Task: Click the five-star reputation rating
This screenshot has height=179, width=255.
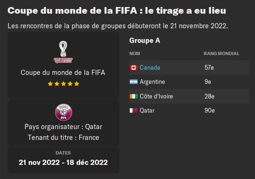Action: click(x=64, y=84)
